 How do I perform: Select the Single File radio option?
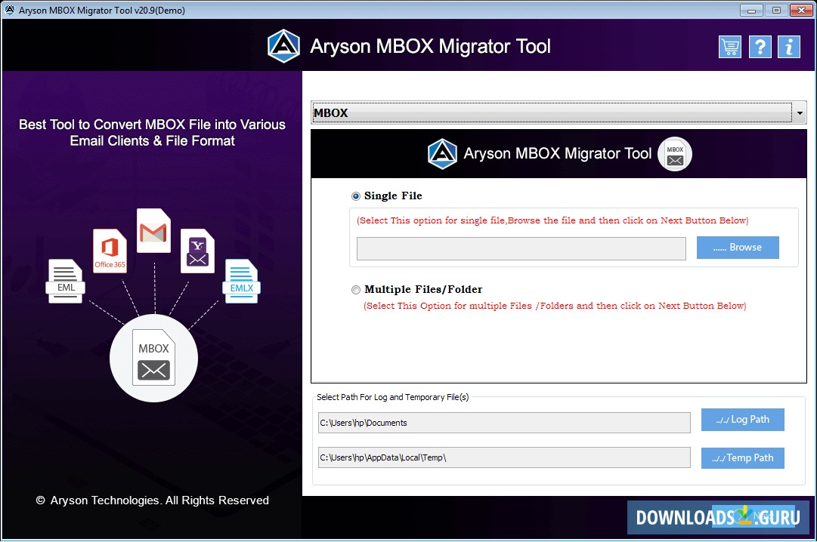tap(356, 196)
